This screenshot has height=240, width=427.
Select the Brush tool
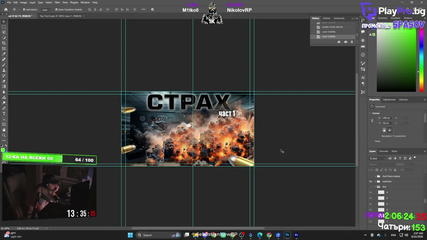tap(4, 65)
